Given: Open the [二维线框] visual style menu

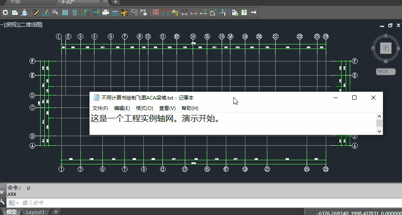Looking at the screenshot, I should coord(31,25).
